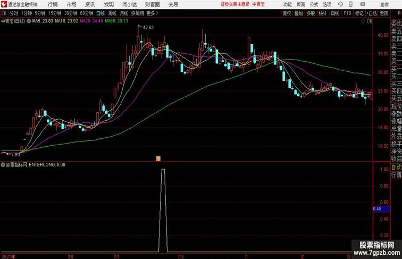Click 证券交易未登录 login link
The height and width of the screenshot is (259, 402).
(235, 4)
